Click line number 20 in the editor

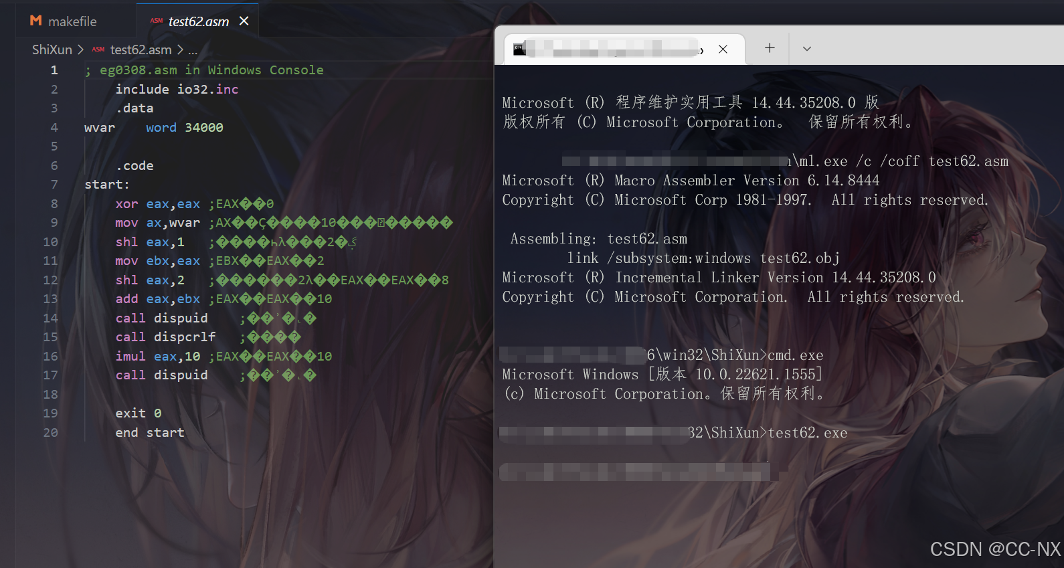(x=50, y=433)
